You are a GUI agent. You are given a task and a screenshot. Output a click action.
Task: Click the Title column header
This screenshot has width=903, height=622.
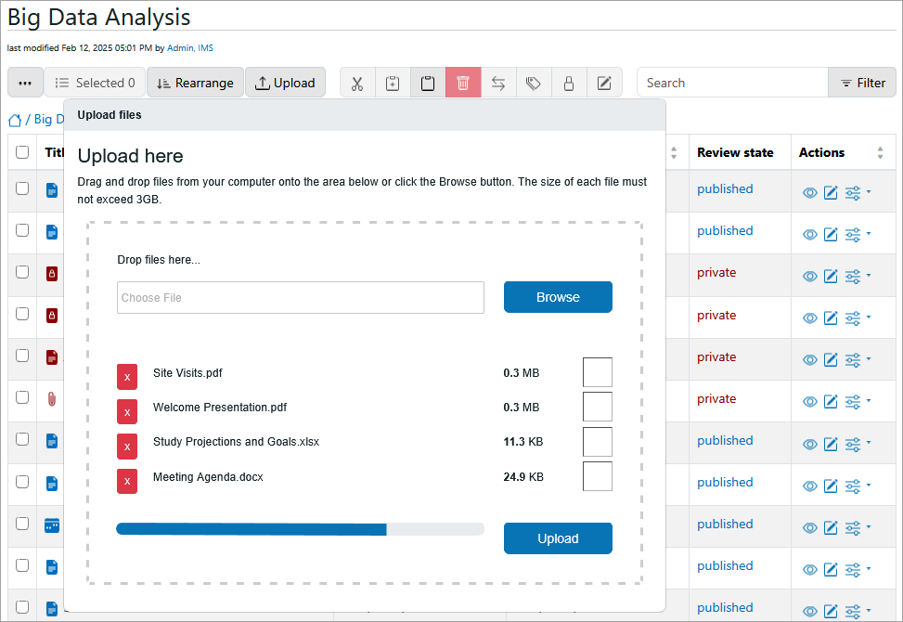(x=54, y=152)
